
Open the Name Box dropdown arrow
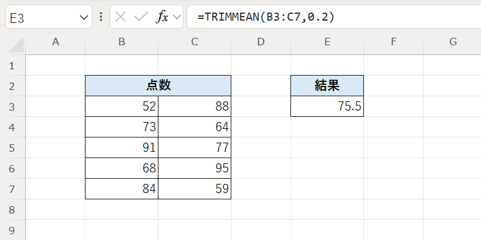point(84,17)
